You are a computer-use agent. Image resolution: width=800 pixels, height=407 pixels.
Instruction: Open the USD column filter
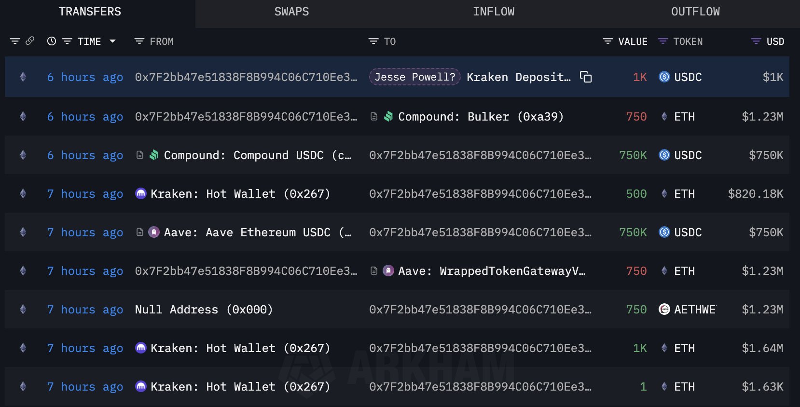click(756, 41)
